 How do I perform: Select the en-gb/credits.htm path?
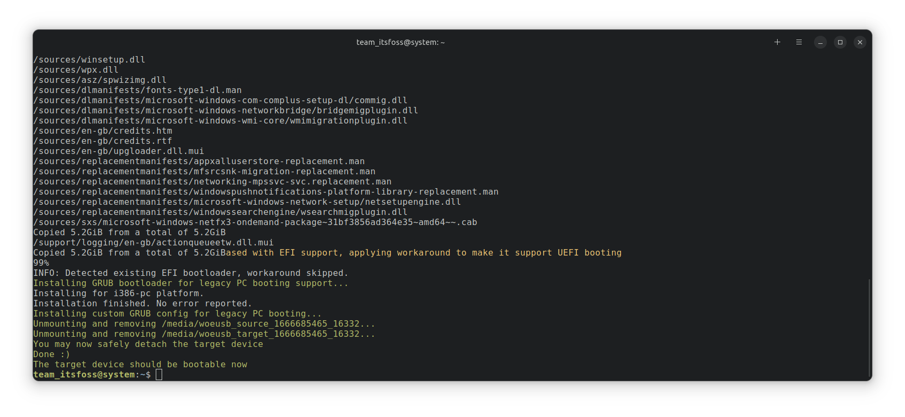click(x=102, y=130)
